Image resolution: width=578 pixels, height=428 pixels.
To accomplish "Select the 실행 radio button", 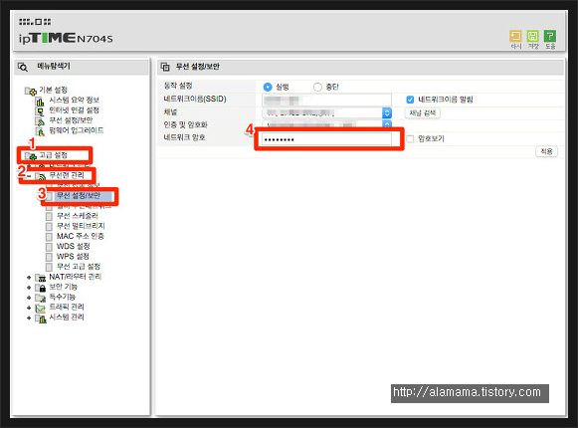I will tap(268, 87).
